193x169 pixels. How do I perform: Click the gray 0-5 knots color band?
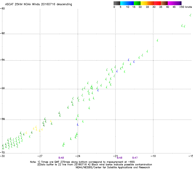click(117, 3)
